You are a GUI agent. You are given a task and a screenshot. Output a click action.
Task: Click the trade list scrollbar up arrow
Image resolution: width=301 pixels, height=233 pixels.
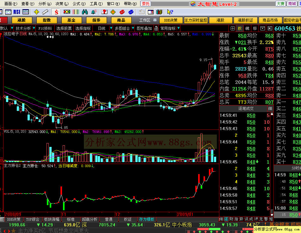(x=272, y=114)
